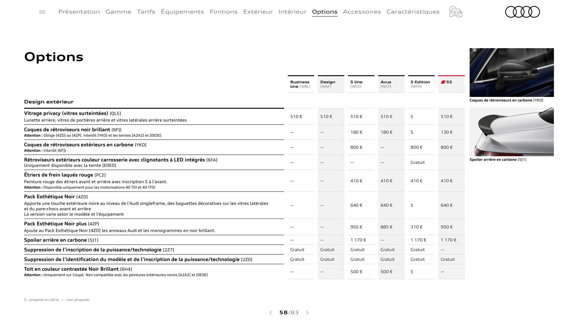Open the Finitions tab

(x=224, y=12)
